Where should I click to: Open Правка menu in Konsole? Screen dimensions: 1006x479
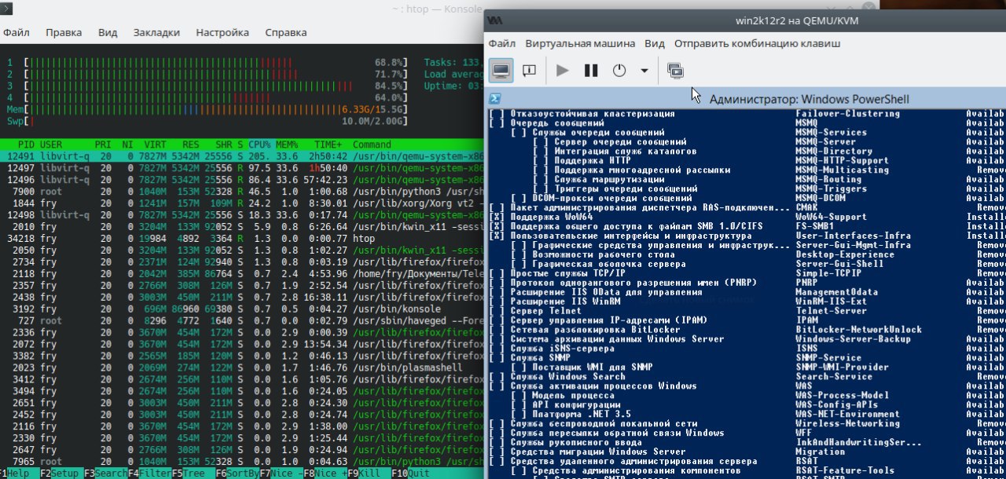[x=64, y=32]
